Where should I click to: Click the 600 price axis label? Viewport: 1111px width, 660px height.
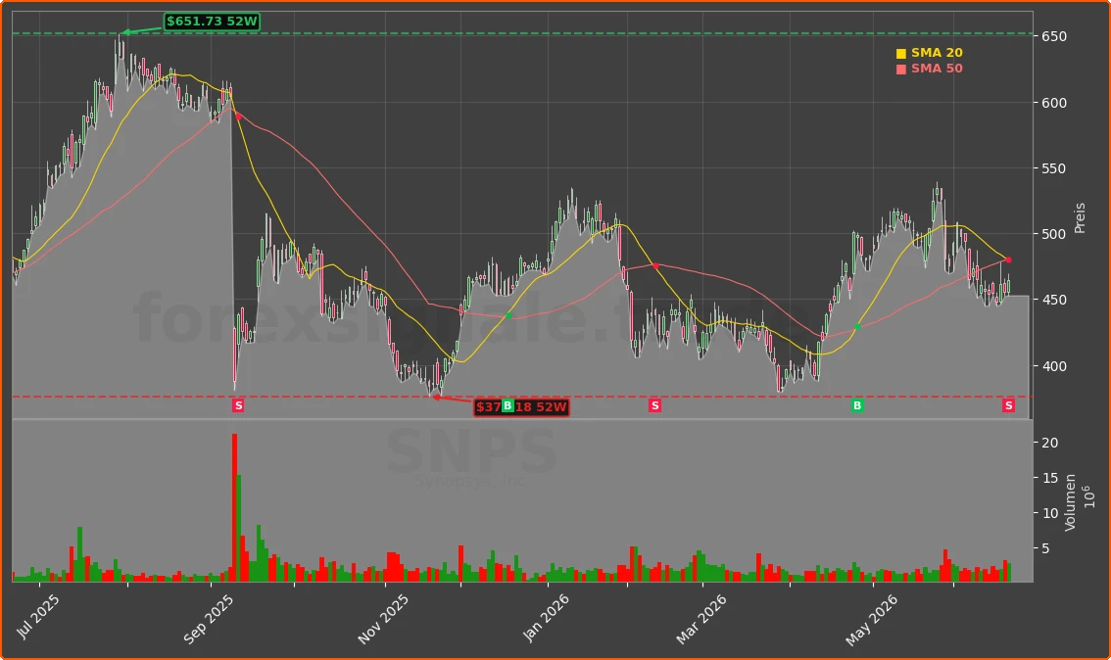tap(1054, 103)
